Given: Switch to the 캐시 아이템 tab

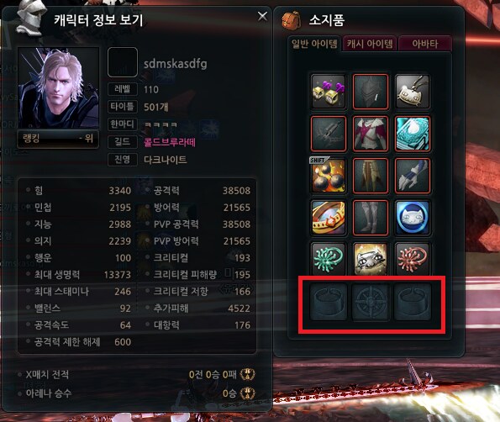Looking at the screenshot, I should tap(370, 44).
